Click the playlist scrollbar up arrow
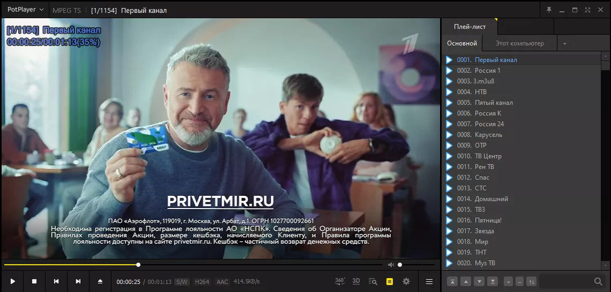This screenshot has width=611, height=292. 606,56
